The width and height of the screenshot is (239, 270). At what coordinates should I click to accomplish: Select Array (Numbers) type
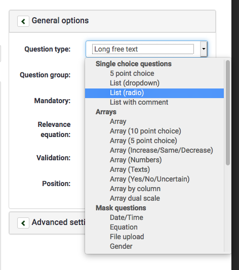pyautogui.click(x=136, y=160)
